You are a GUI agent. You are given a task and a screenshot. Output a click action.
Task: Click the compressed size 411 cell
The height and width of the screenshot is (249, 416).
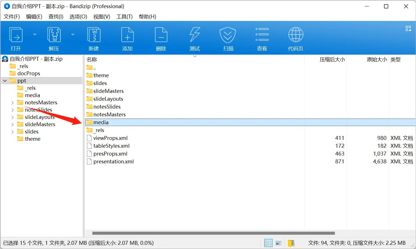coord(340,138)
